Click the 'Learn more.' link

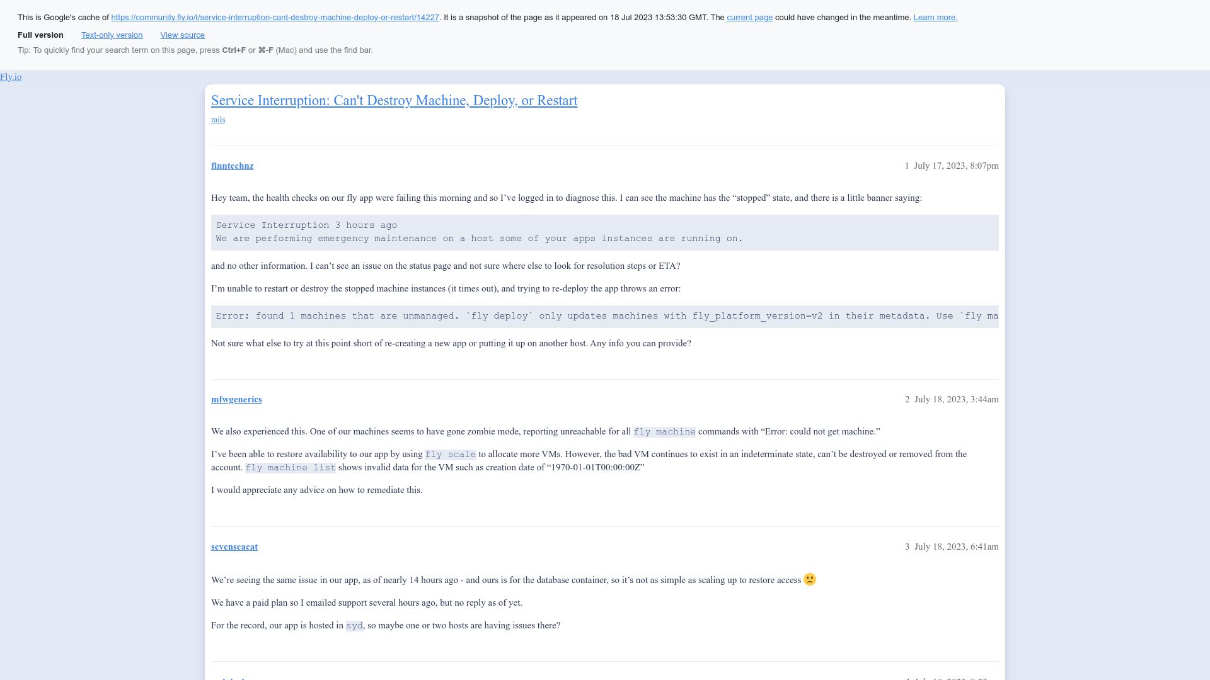tap(935, 18)
